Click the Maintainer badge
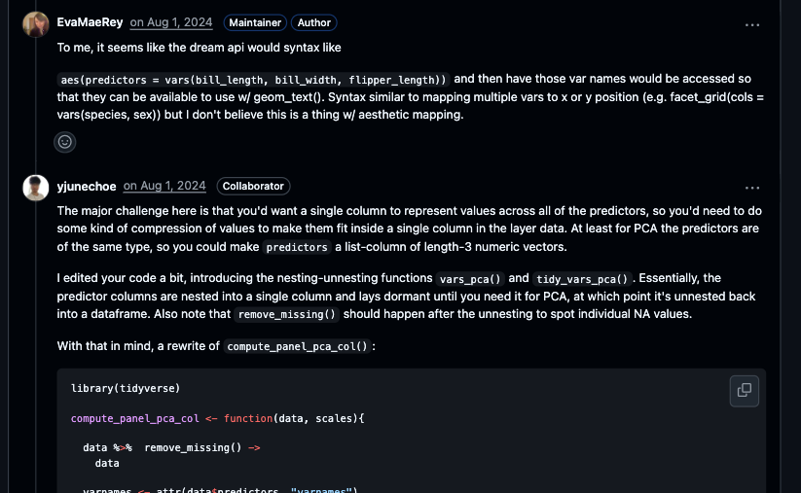This screenshot has width=801, height=493. pos(255,22)
